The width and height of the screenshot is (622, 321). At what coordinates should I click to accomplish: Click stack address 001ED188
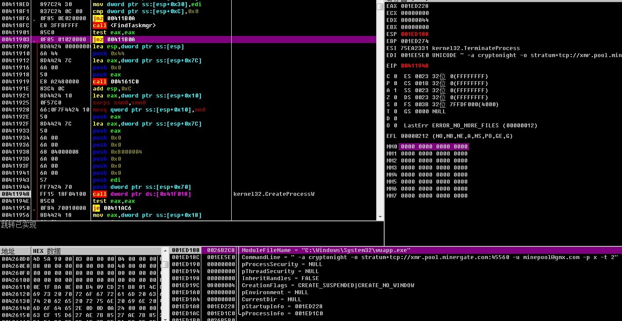(x=186, y=250)
